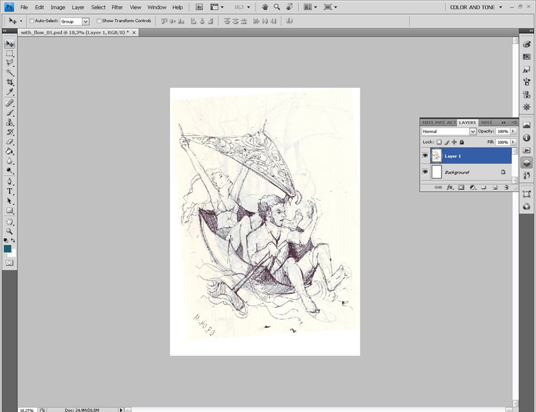Enable the Auto-Select checkbox

point(31,21)
